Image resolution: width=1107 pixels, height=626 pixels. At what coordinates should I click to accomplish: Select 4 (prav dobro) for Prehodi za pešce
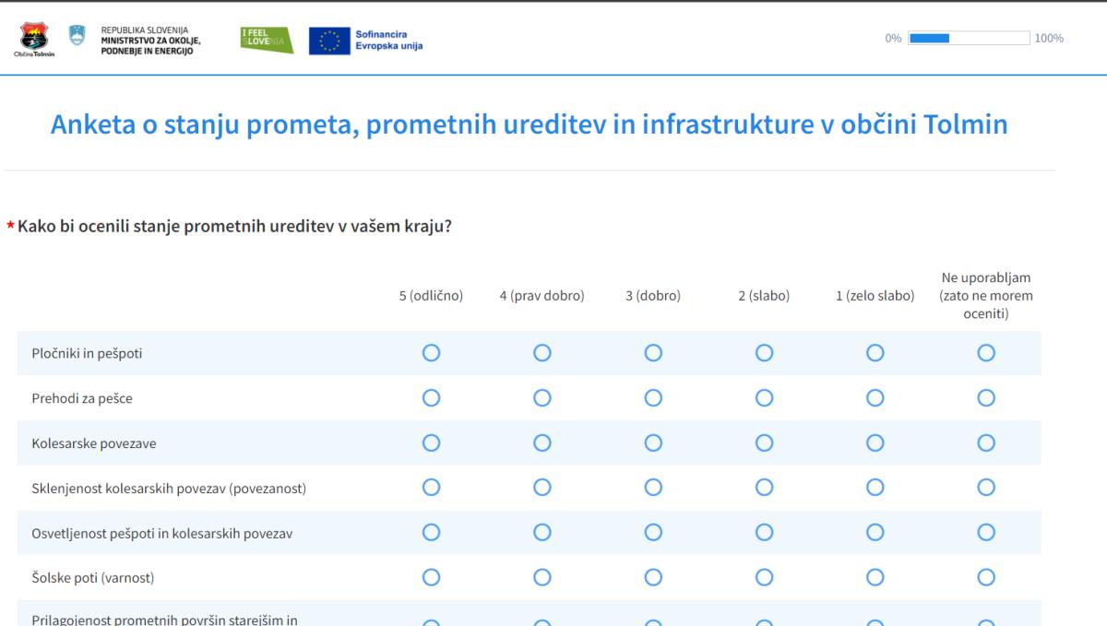[x=542, y=397]
